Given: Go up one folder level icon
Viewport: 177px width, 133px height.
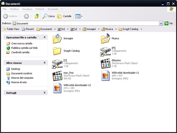Looking at the screenshot, I should pos(37,16).
